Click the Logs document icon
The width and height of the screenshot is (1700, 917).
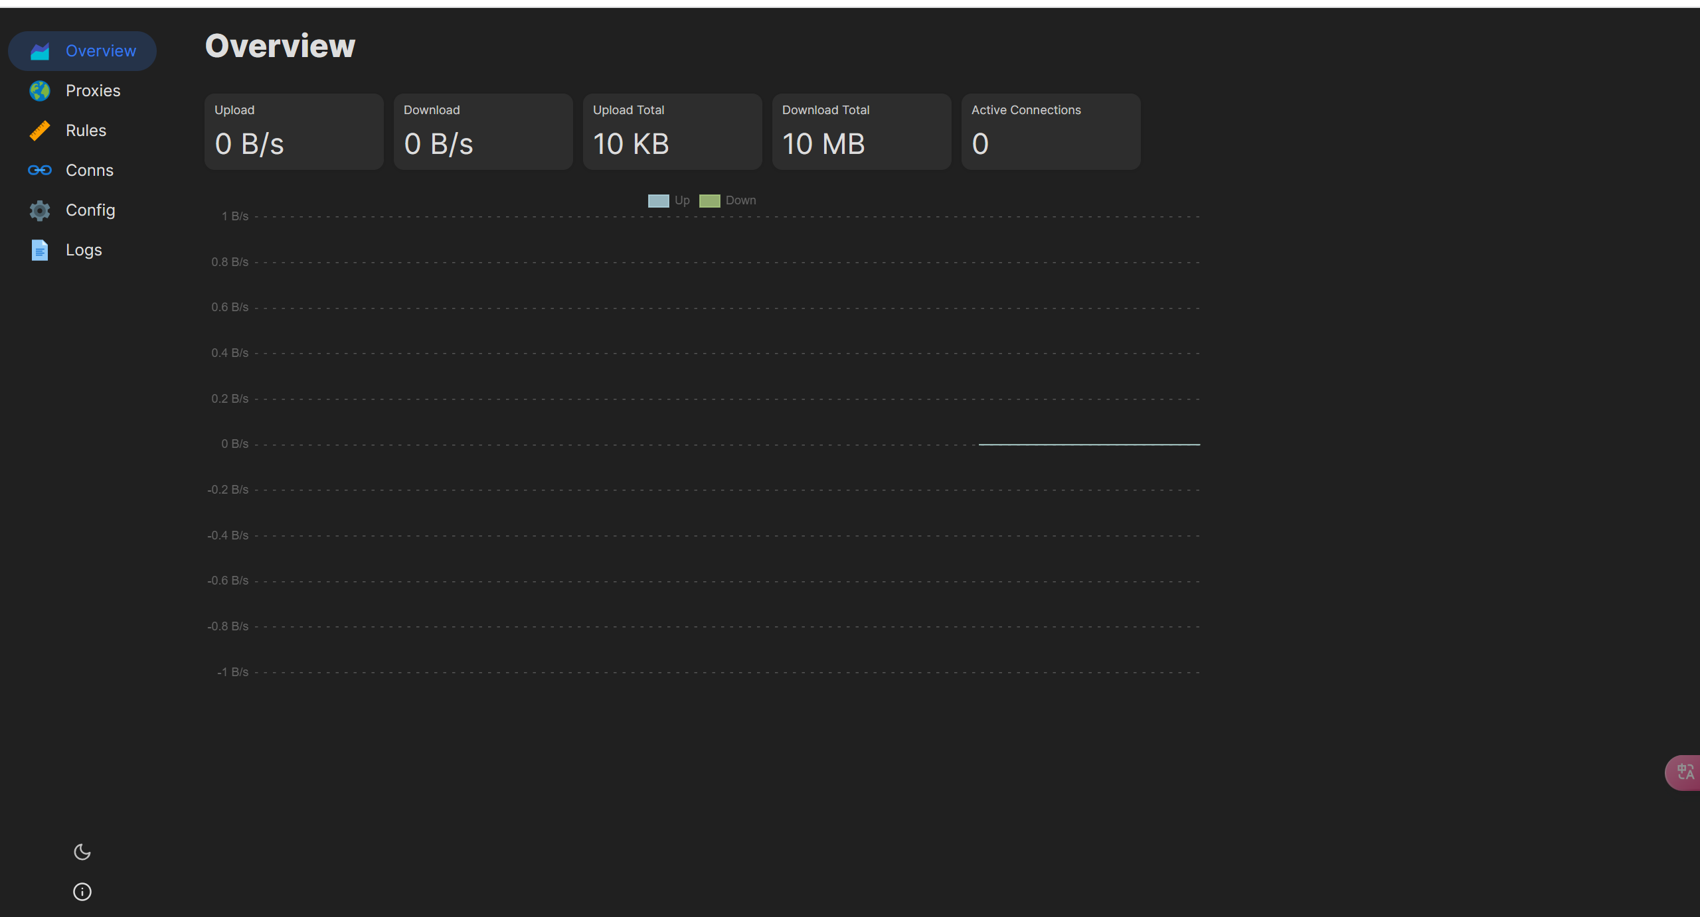coord(40,250)
